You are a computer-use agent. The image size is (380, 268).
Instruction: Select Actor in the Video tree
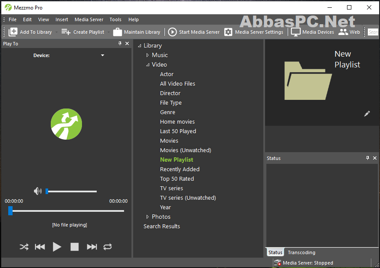point(167,74)
